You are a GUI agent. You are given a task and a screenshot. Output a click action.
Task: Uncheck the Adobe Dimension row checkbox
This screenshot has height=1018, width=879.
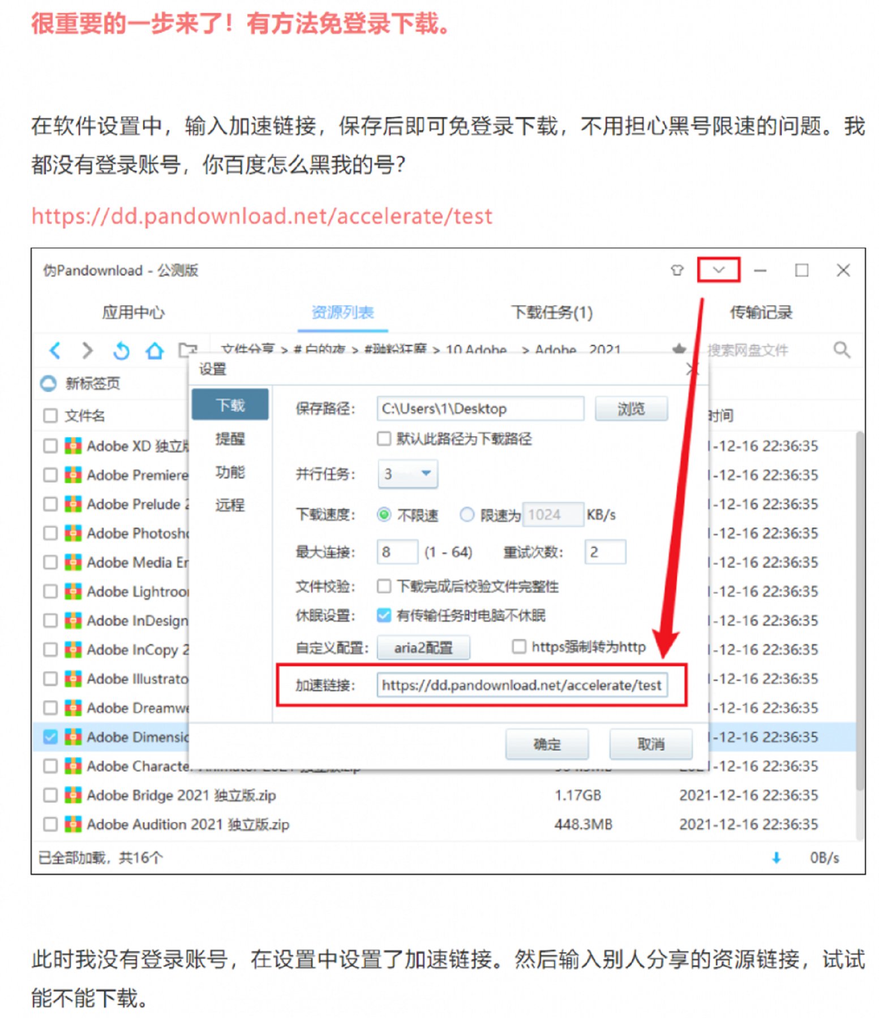tap(50, 737)
